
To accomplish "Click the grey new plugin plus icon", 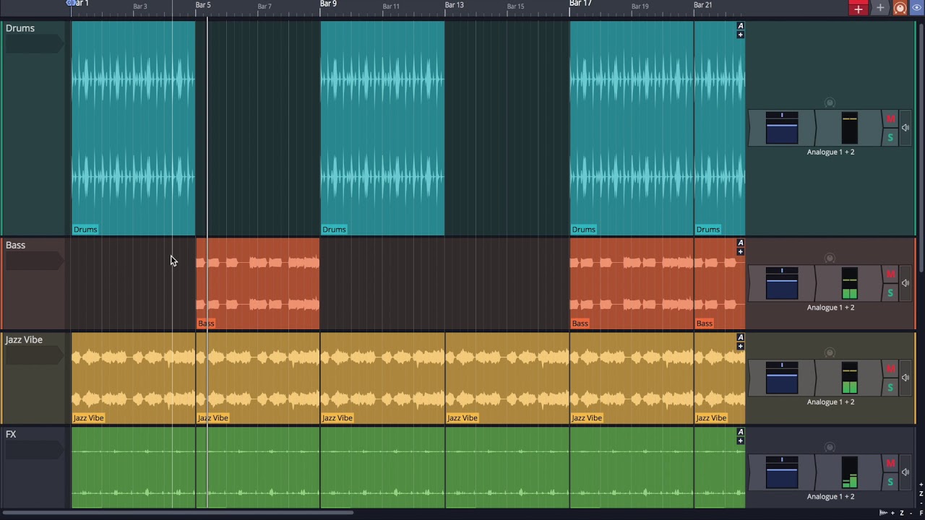I will [879, 9].
